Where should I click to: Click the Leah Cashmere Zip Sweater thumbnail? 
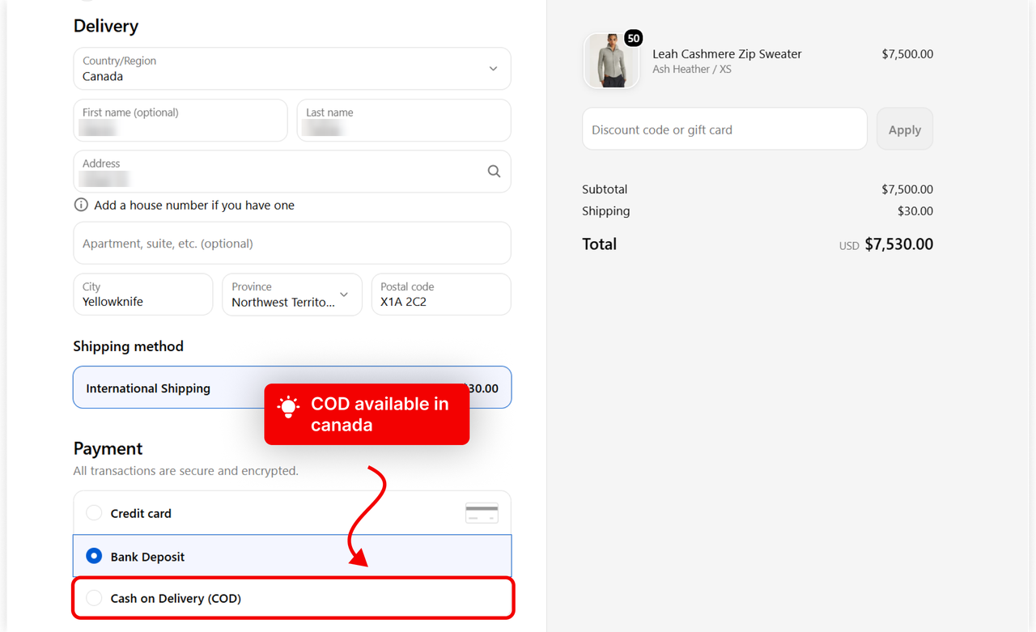pyautogui.click(x=611, y=61)
